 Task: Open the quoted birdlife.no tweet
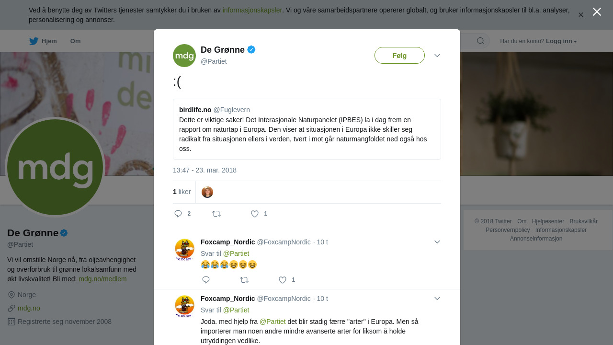click(307, 129)
